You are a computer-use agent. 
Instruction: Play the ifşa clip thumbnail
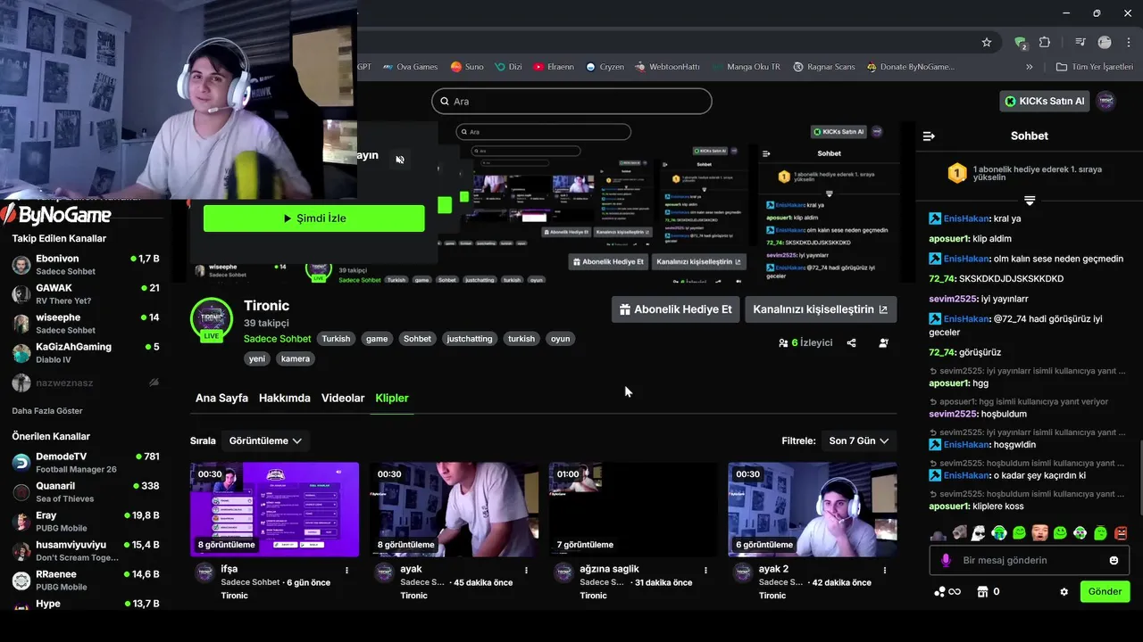(x=274, y=509)
